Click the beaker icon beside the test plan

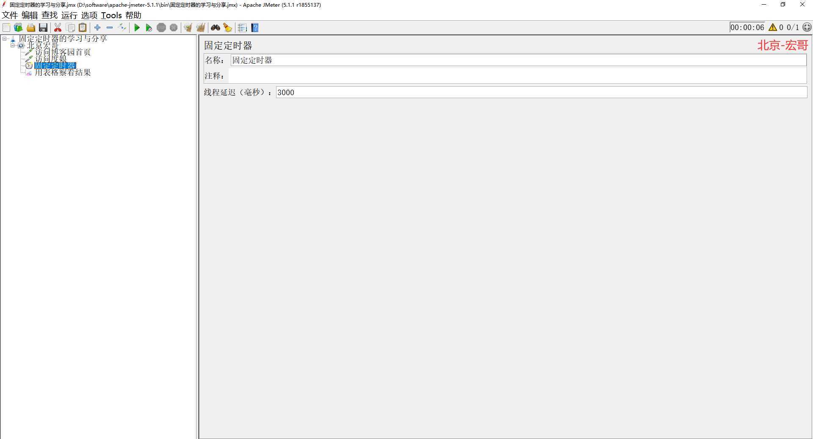(x=13, y=39)
